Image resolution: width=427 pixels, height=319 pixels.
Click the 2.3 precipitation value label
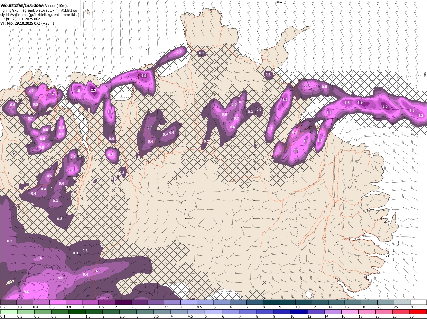93,90
